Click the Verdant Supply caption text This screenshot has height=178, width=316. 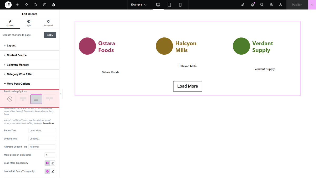(265, 69)
